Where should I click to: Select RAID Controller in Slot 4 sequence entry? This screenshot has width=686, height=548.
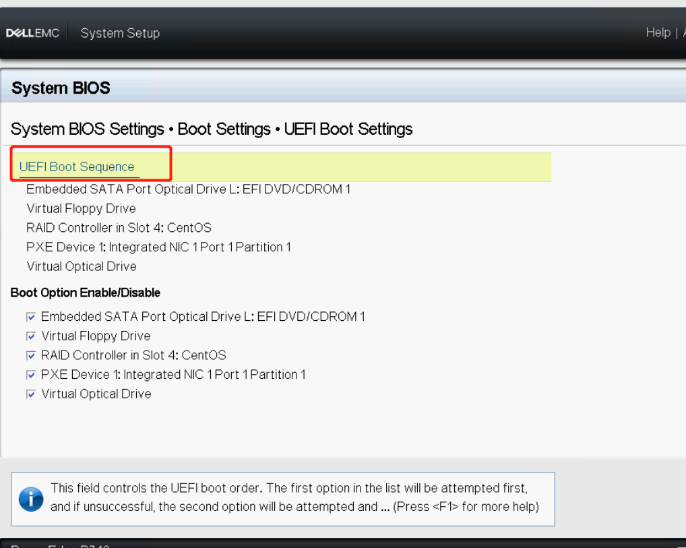pyautogui.click(x=119, y=228)
